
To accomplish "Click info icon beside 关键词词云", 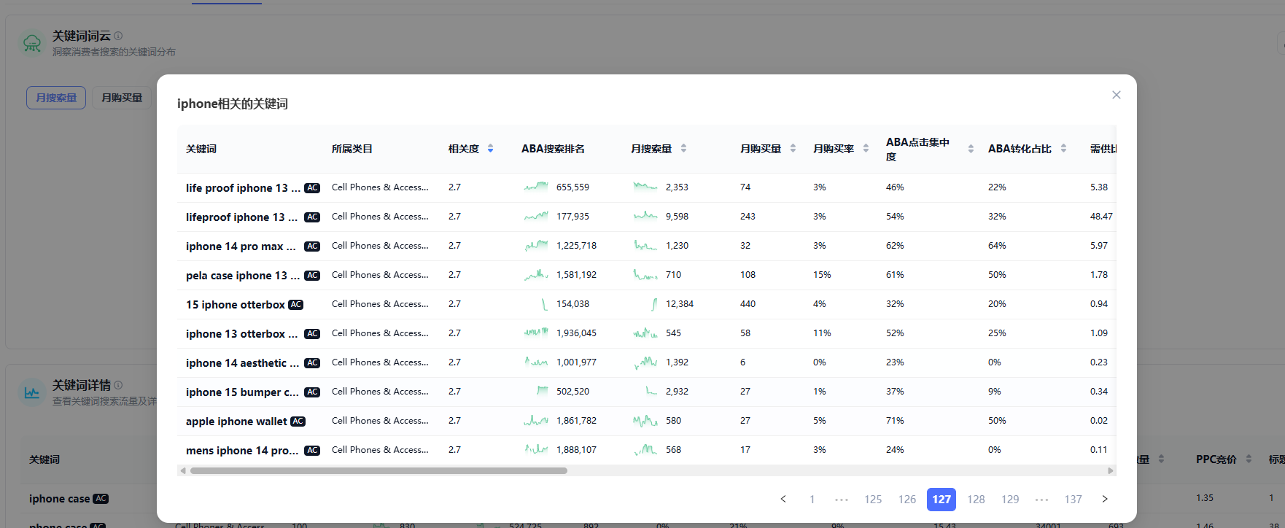I will click(x=118, y=36).
